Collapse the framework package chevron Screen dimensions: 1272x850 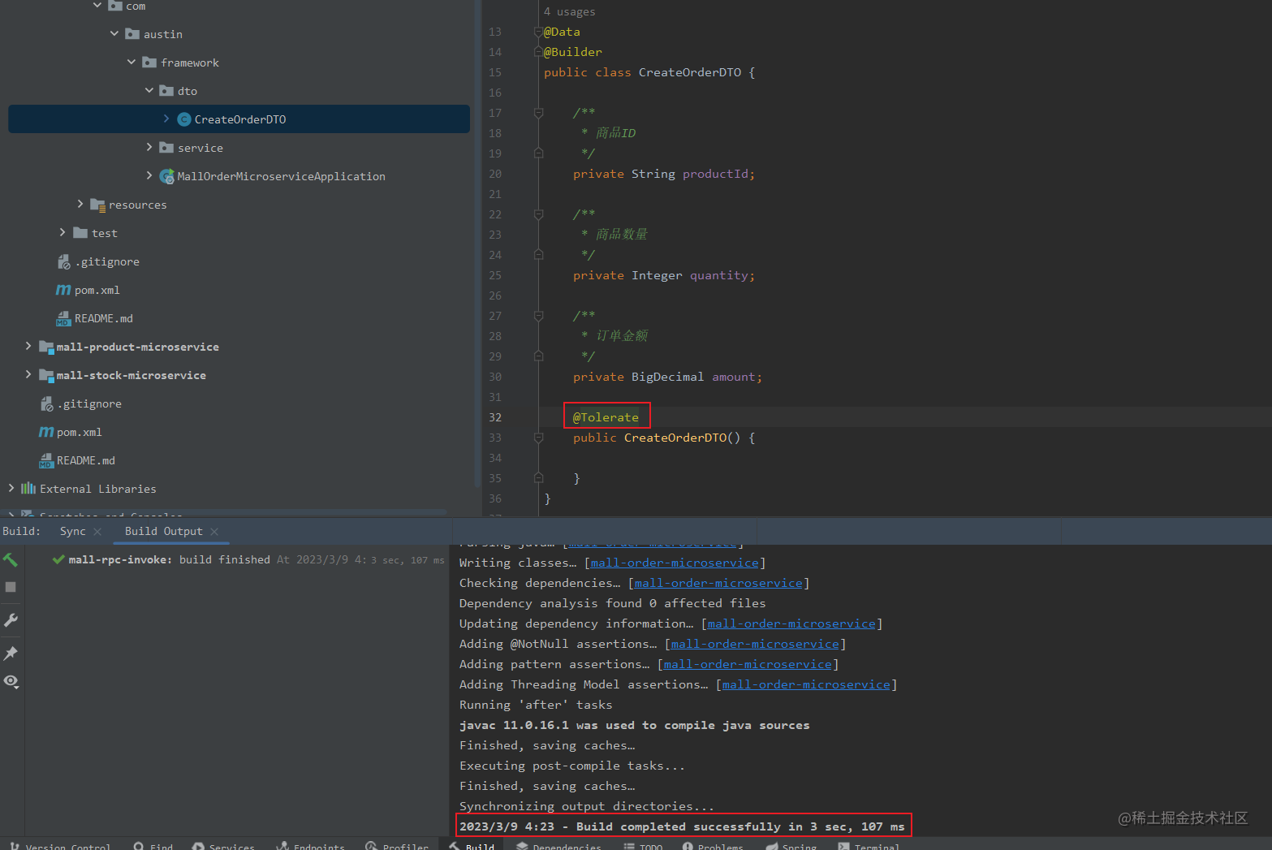(x=132, y=63)
